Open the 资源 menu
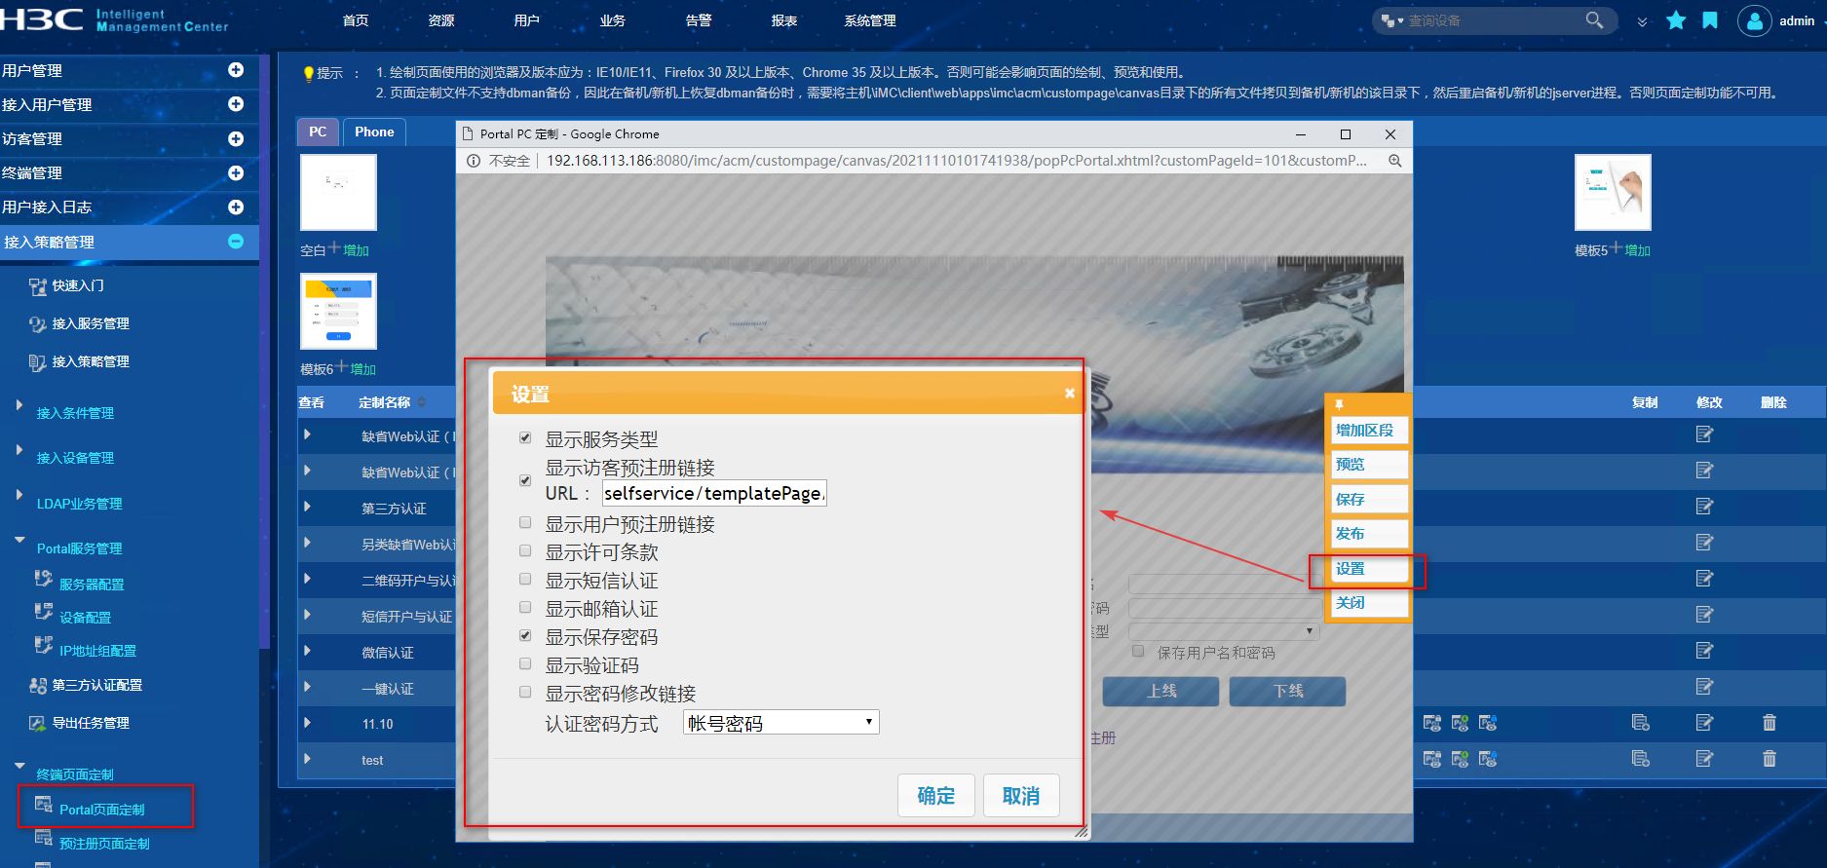This screenshot has height=868, width=1827. point(441,20)
